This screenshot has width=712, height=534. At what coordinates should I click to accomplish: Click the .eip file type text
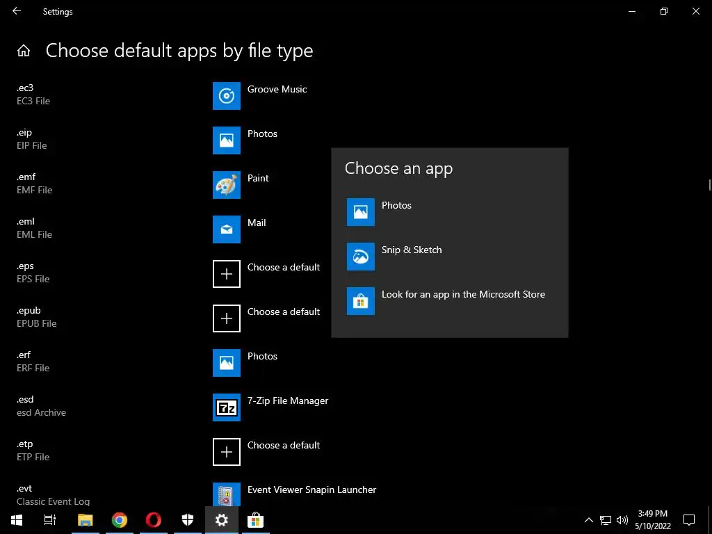coord(24,132)
